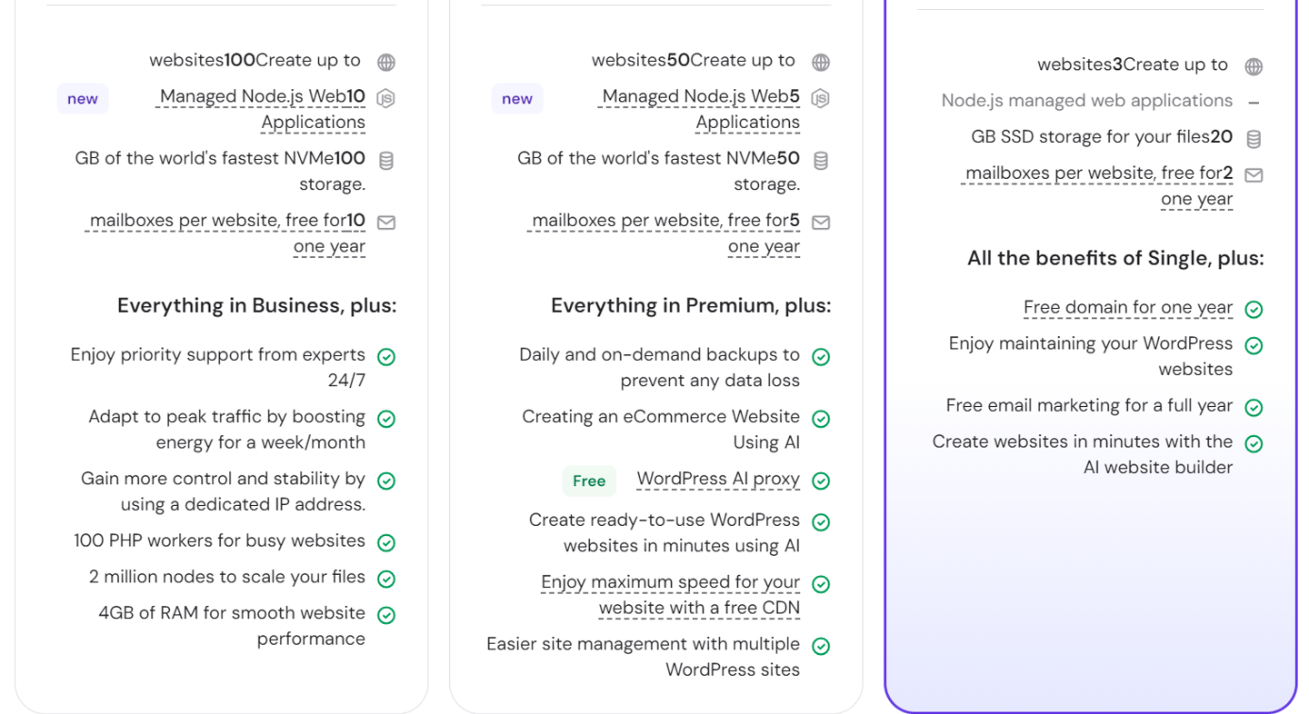Screen dimensions: 1309x714
Task: Click free CDN maximum speed link
Action: click(x=671, y=595)
